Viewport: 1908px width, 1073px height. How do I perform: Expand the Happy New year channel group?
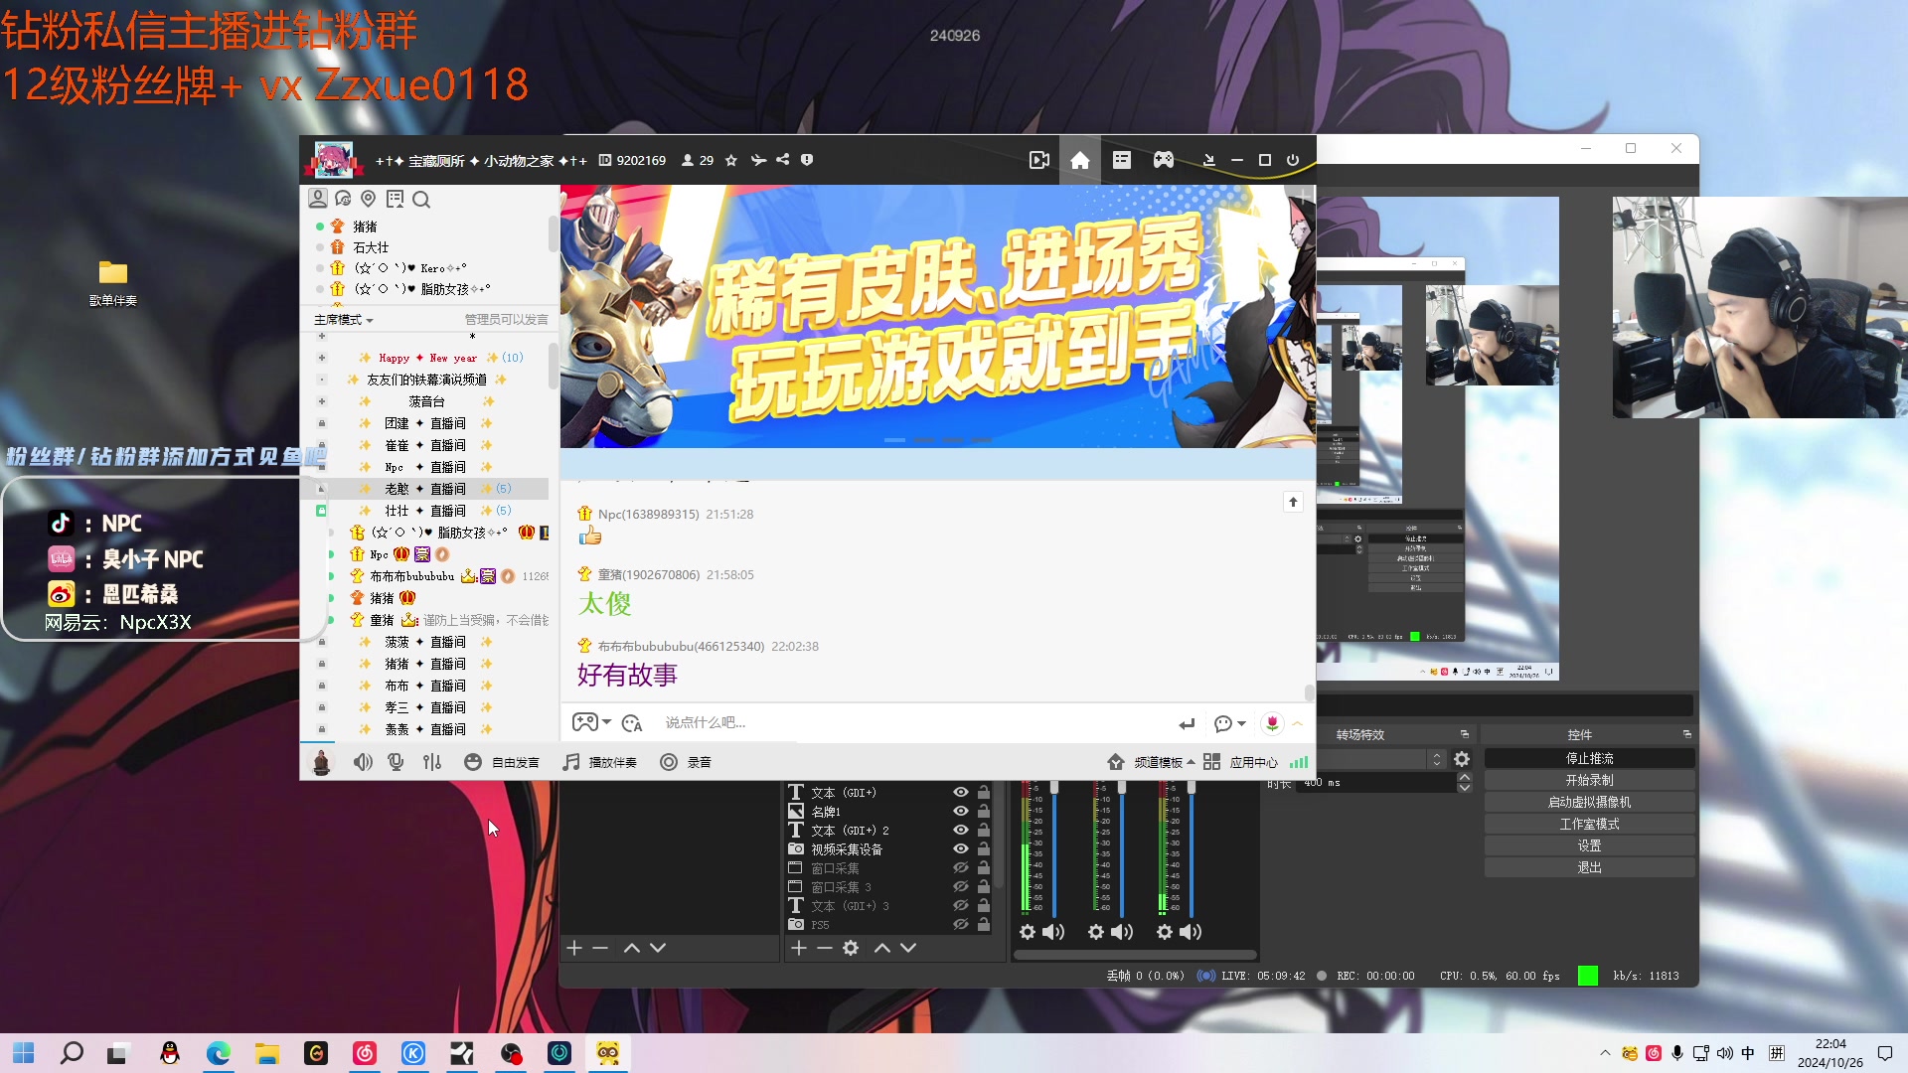(x=322, y=358)
